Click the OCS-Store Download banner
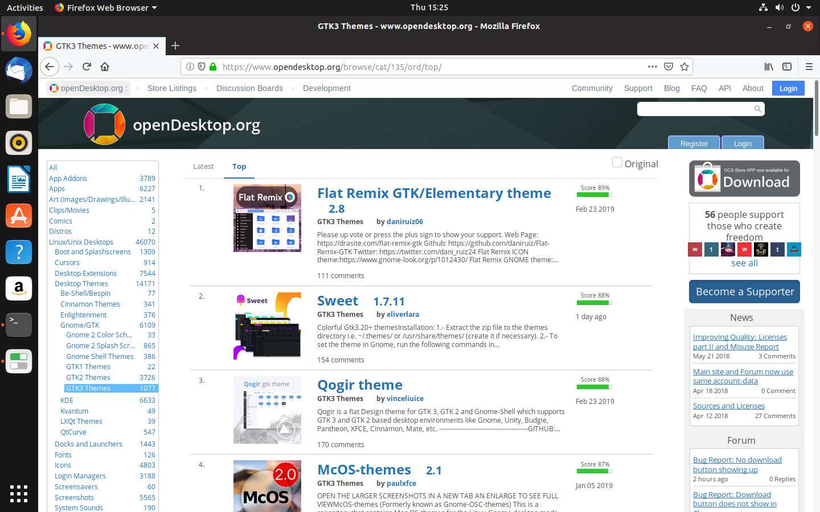The image size is (820, 512). tap(744, 178)
